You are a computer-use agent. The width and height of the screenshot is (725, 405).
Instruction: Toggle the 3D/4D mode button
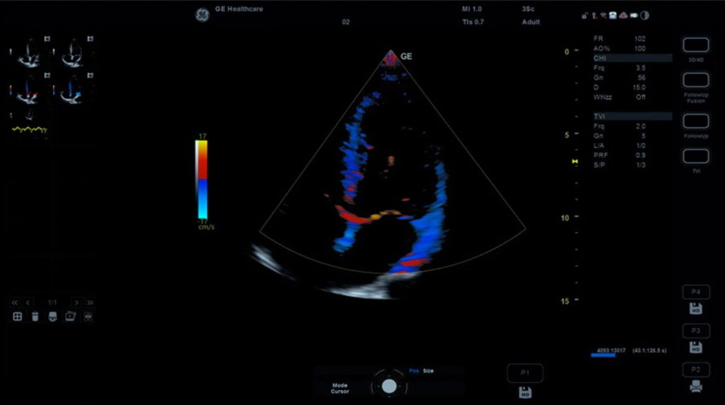(695, 45)
